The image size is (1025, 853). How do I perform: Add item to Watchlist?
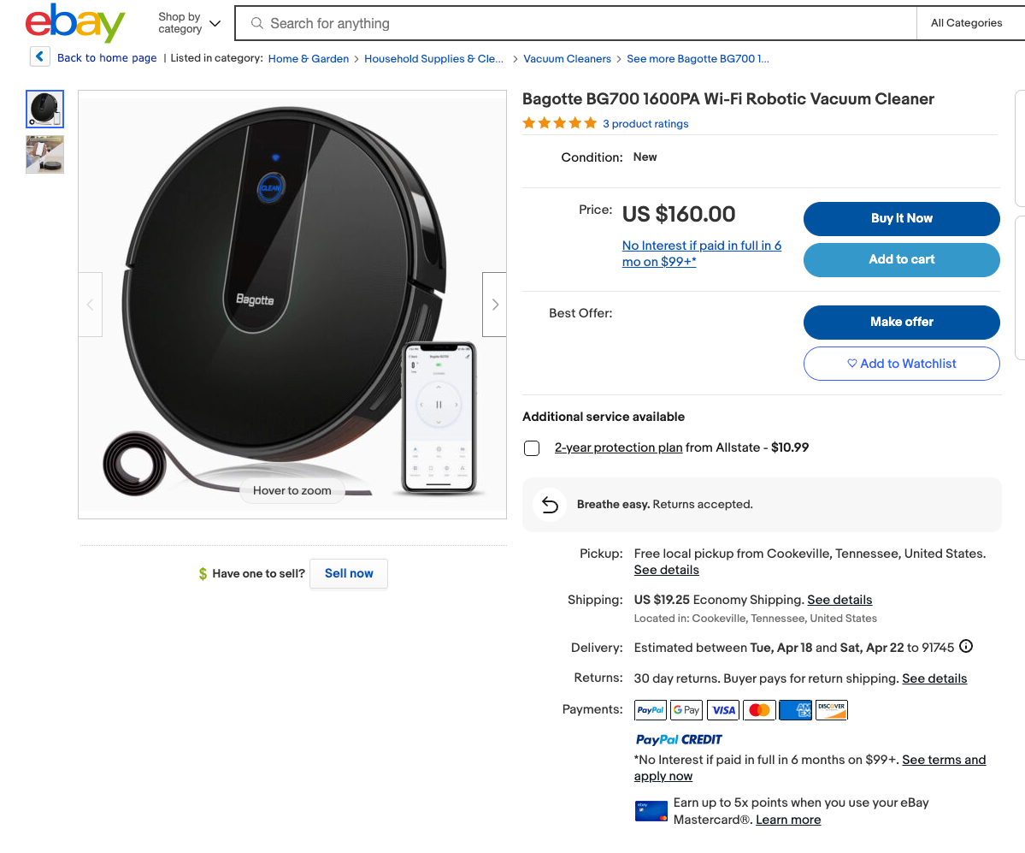point(901,364)
